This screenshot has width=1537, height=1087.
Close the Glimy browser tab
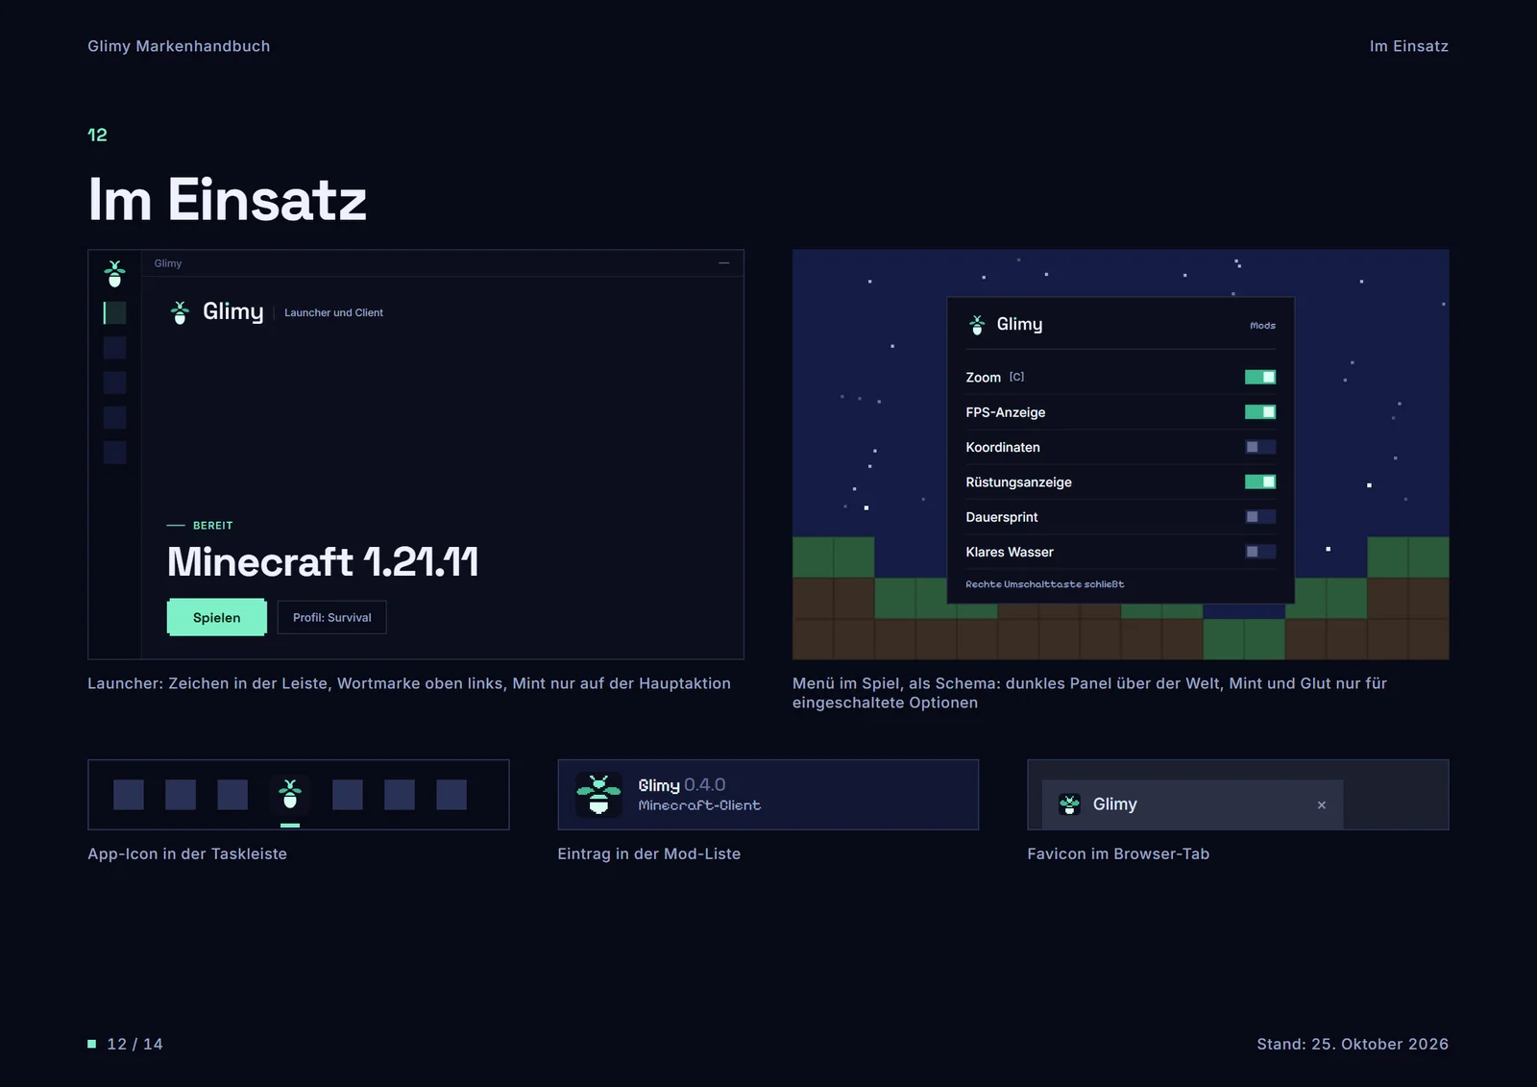pyautogui.click(x=1322, y=805)
